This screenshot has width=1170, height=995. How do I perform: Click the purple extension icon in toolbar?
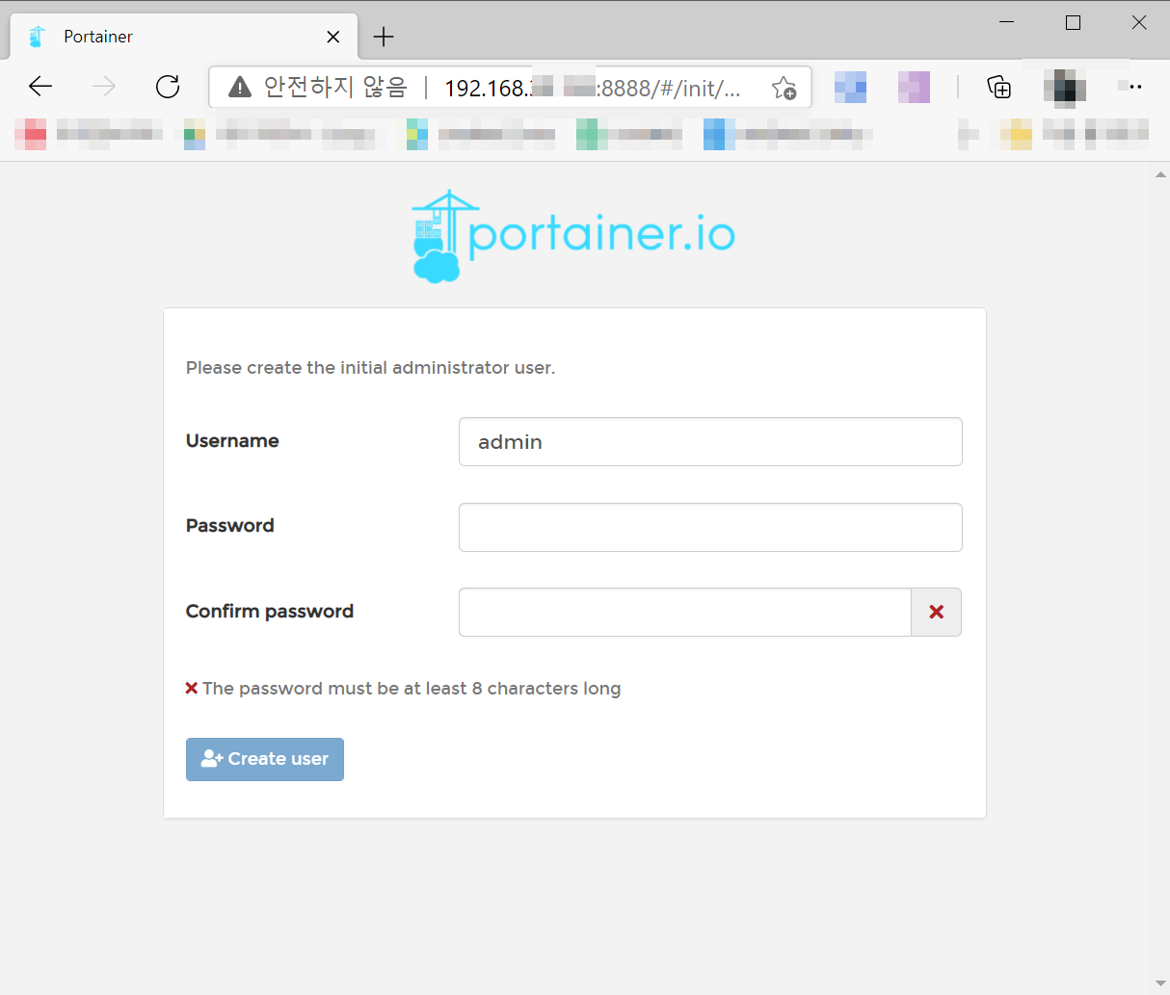[x=914, y=87]
